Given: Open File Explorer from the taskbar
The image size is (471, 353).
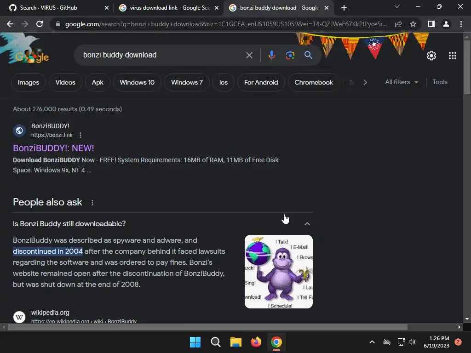Looking at the screenshot, I should coord(236,342).
